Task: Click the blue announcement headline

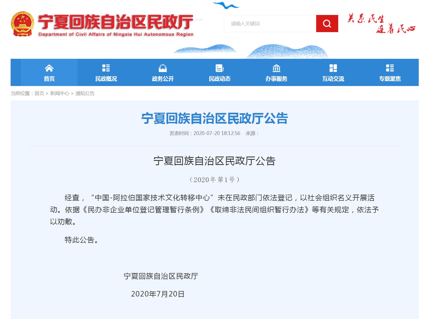Action: click(x=215, y=118)
